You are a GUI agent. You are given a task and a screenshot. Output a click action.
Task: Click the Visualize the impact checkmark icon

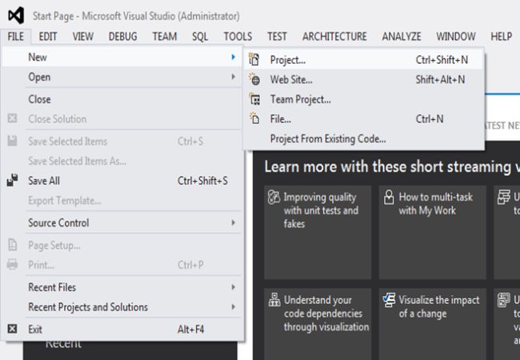coord(389,300)
